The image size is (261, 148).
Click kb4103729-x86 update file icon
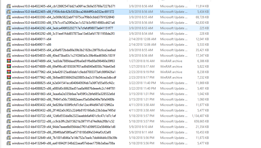tap(9, 133)
